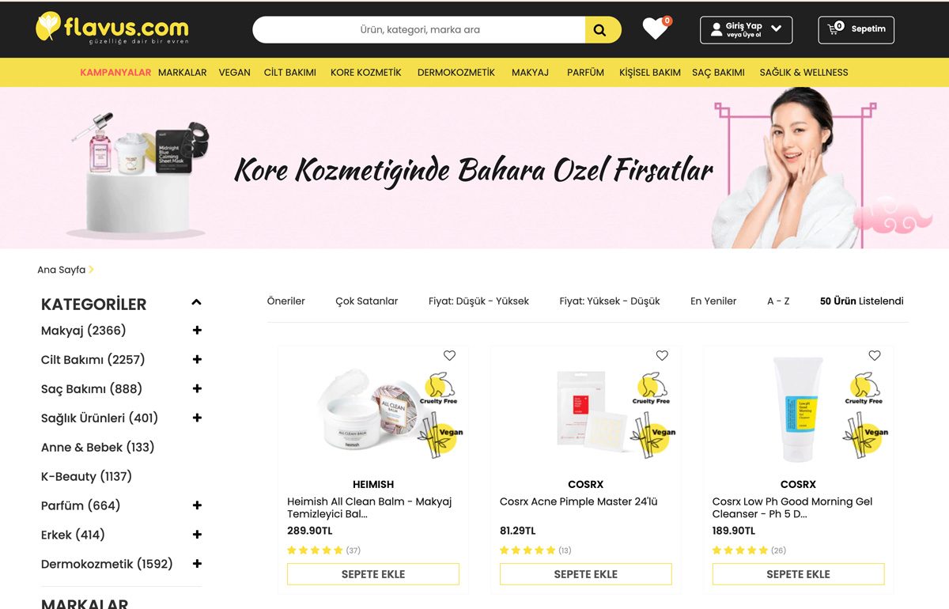Open the Giriş Yap account dropdown

[x=746, y=29]
